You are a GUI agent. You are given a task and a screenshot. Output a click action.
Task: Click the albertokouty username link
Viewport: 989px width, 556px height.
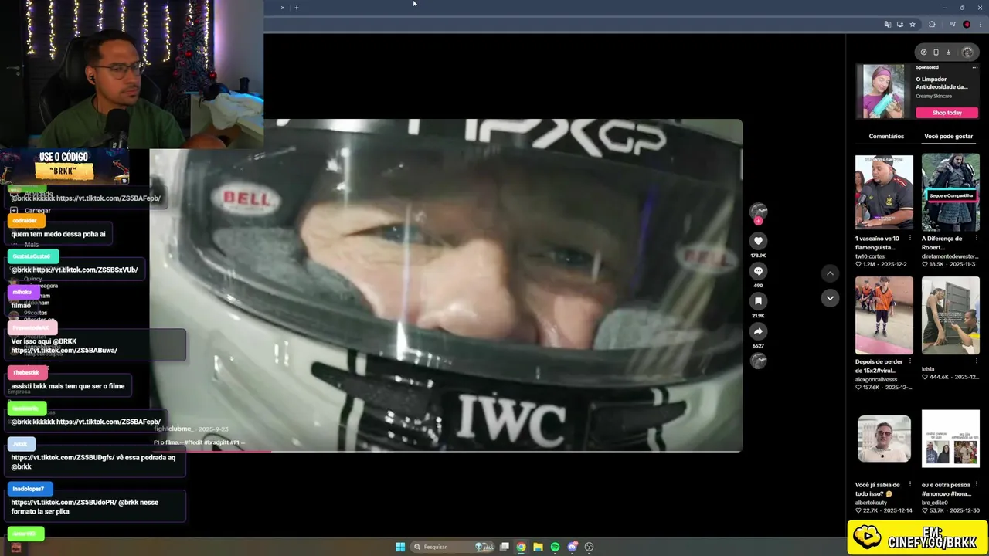point(871,503)
